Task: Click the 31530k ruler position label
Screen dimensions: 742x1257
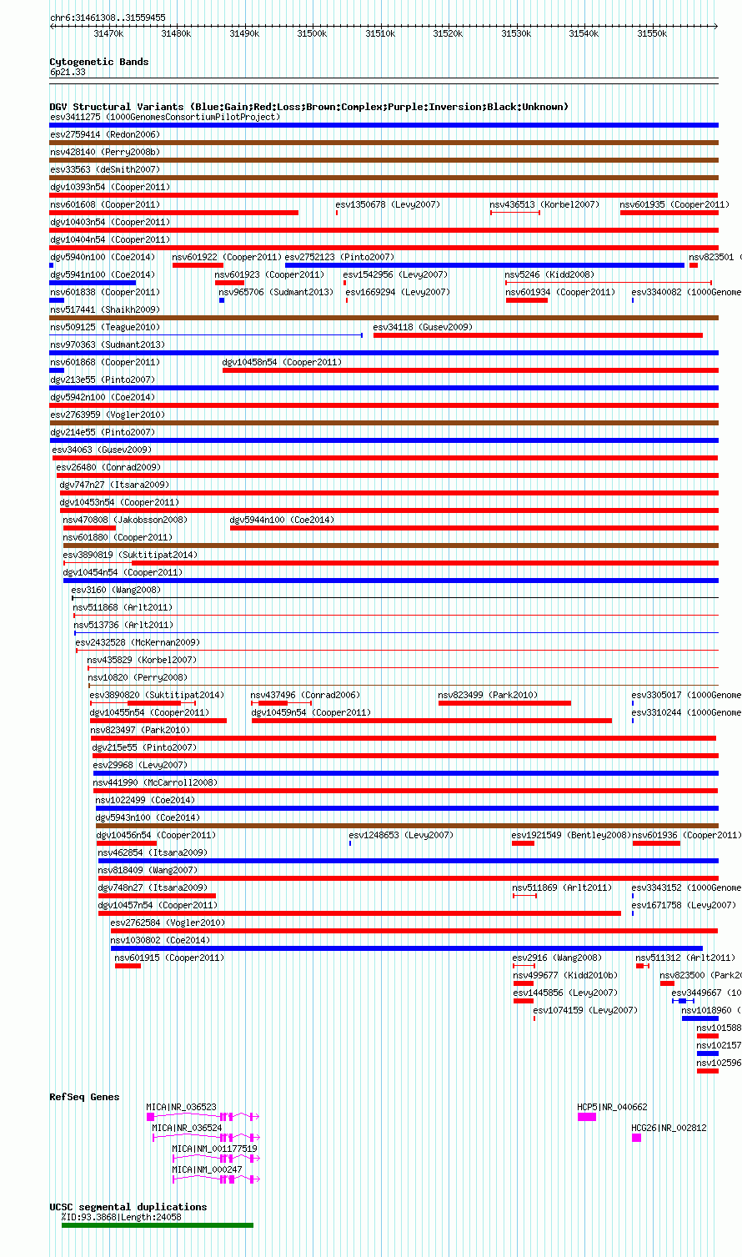Action: click(516, 33)
